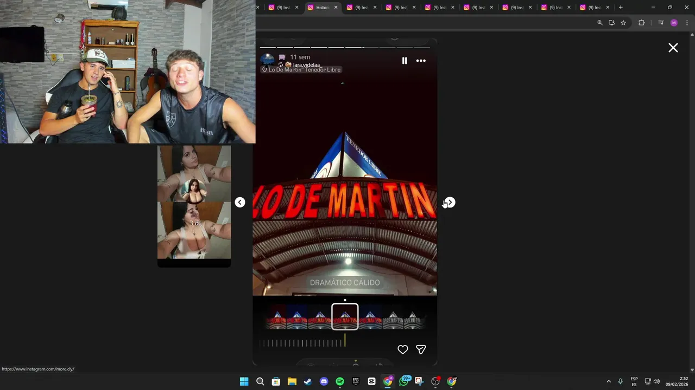The height and width of the screenshot is (390, 695).
Task: Click the install app icon in address bar
Action: (611, 23)
